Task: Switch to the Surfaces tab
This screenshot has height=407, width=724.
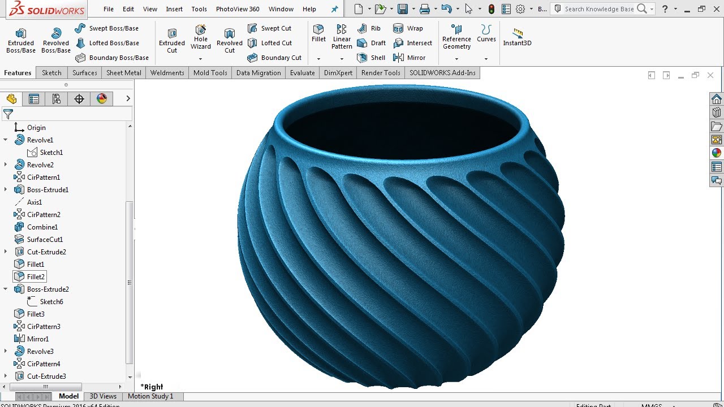Action: [85, 73]
